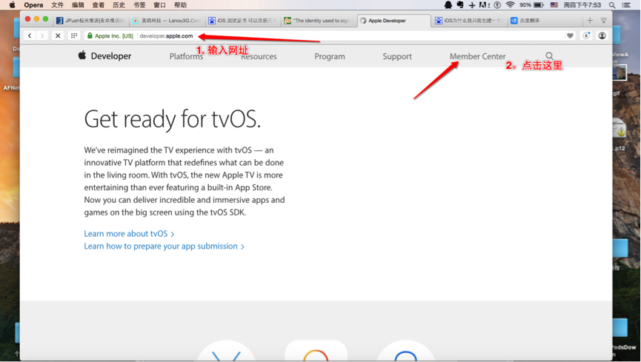The width and height of the screenshot is (641, 362).
Task: Open the Speed Dial grid icon
Action: click(x=74, y=36)
